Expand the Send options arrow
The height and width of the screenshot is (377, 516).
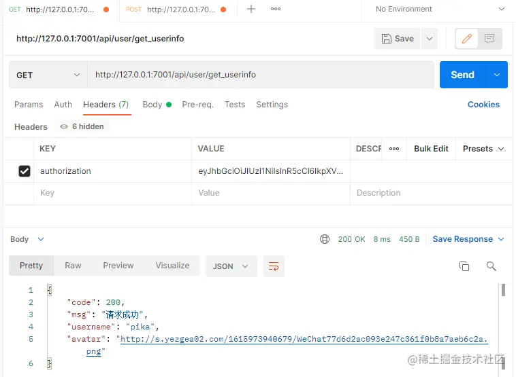(497, 75)
